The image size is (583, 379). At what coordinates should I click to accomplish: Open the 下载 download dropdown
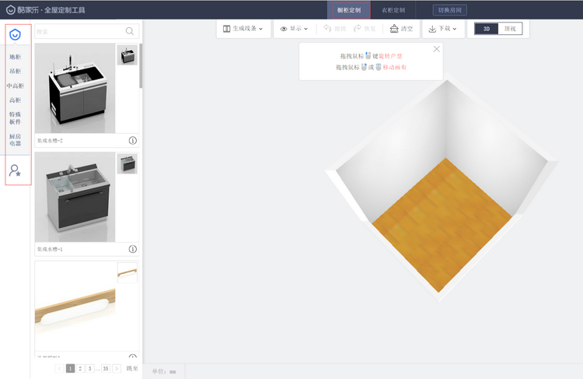[x=442, y=29]
